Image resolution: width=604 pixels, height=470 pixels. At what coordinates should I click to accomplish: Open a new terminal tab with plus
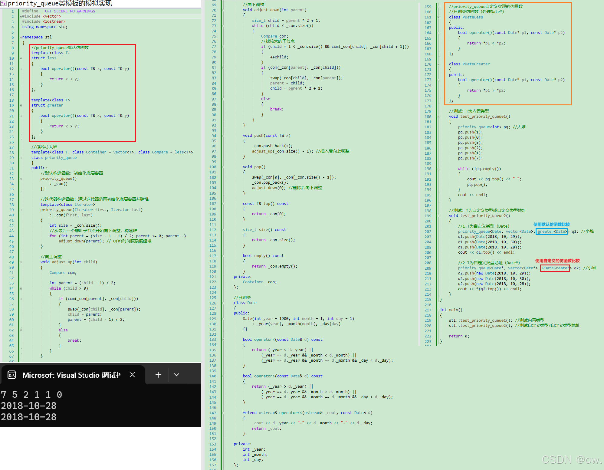pyautogui.click(x=158, y=375)
